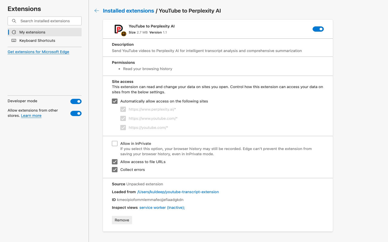Click the Permissions heading

tap(123, 63)
